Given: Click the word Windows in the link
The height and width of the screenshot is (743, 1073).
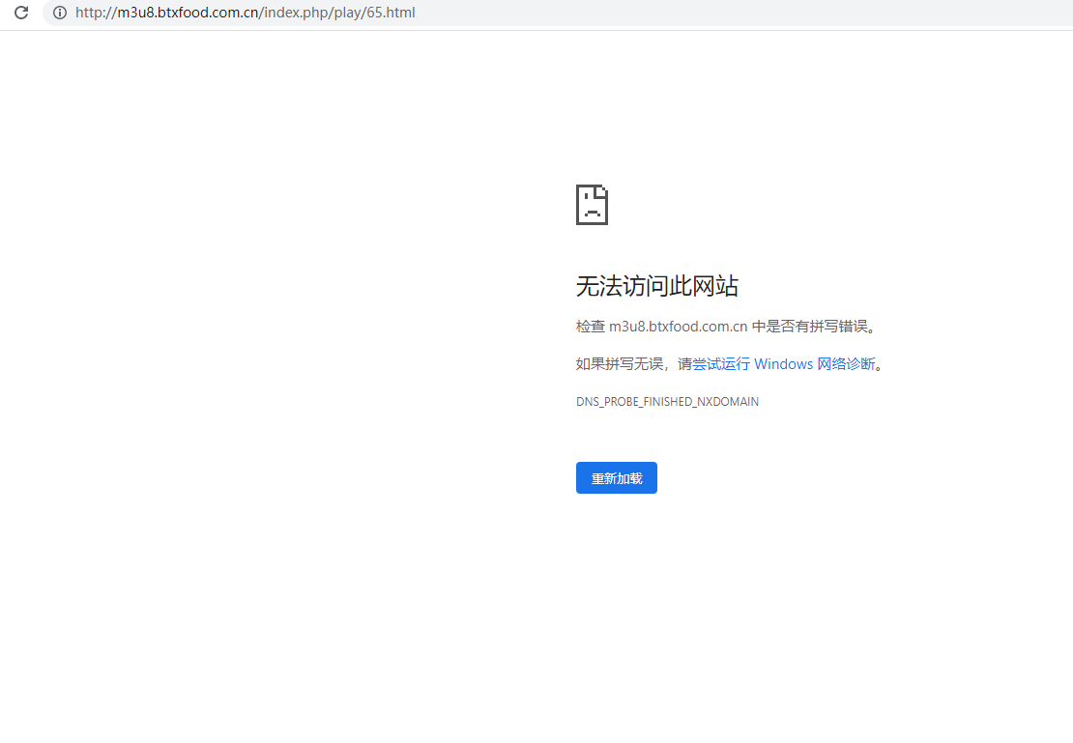Looking at the screenshot, I should tap(783, 364).
